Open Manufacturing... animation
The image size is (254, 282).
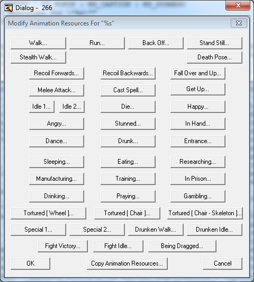[x=57, y=179]
